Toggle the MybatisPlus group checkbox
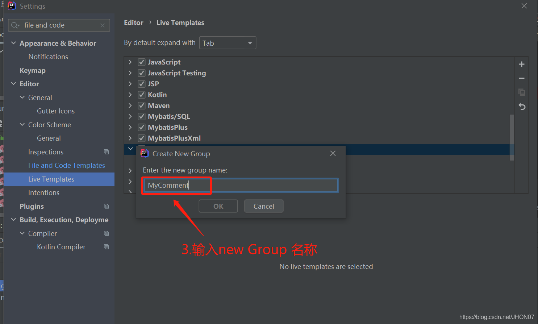The height and width of the screenshot is (324, 538). [142, 127]
